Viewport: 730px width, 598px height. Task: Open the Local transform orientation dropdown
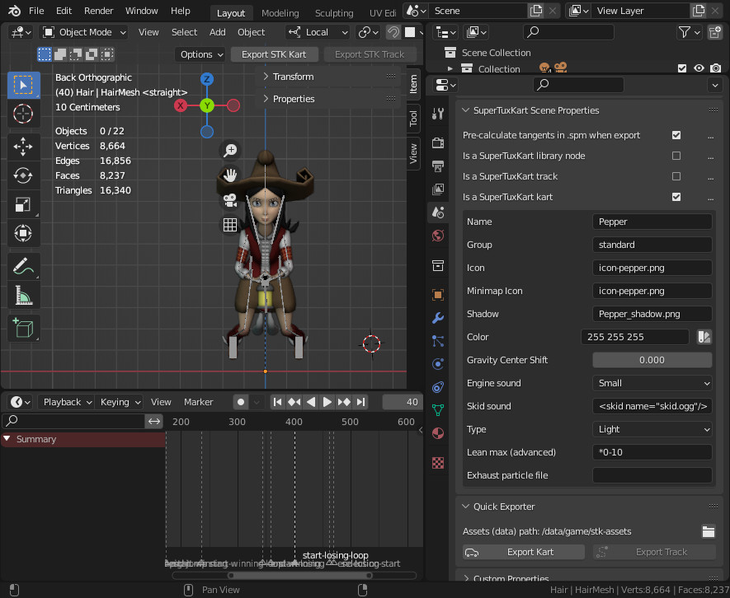(318, 32)
